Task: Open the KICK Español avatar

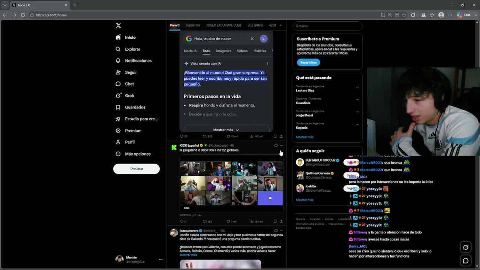Action: pos(174,147)
